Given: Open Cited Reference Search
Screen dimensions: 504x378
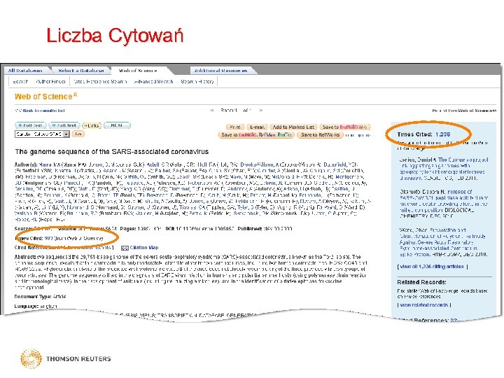Looking at the screenshot, I should tap(100, 82).
